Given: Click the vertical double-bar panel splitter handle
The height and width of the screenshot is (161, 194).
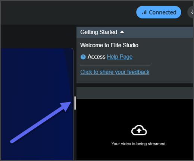Looking at the screenshot, I should 75,103.
